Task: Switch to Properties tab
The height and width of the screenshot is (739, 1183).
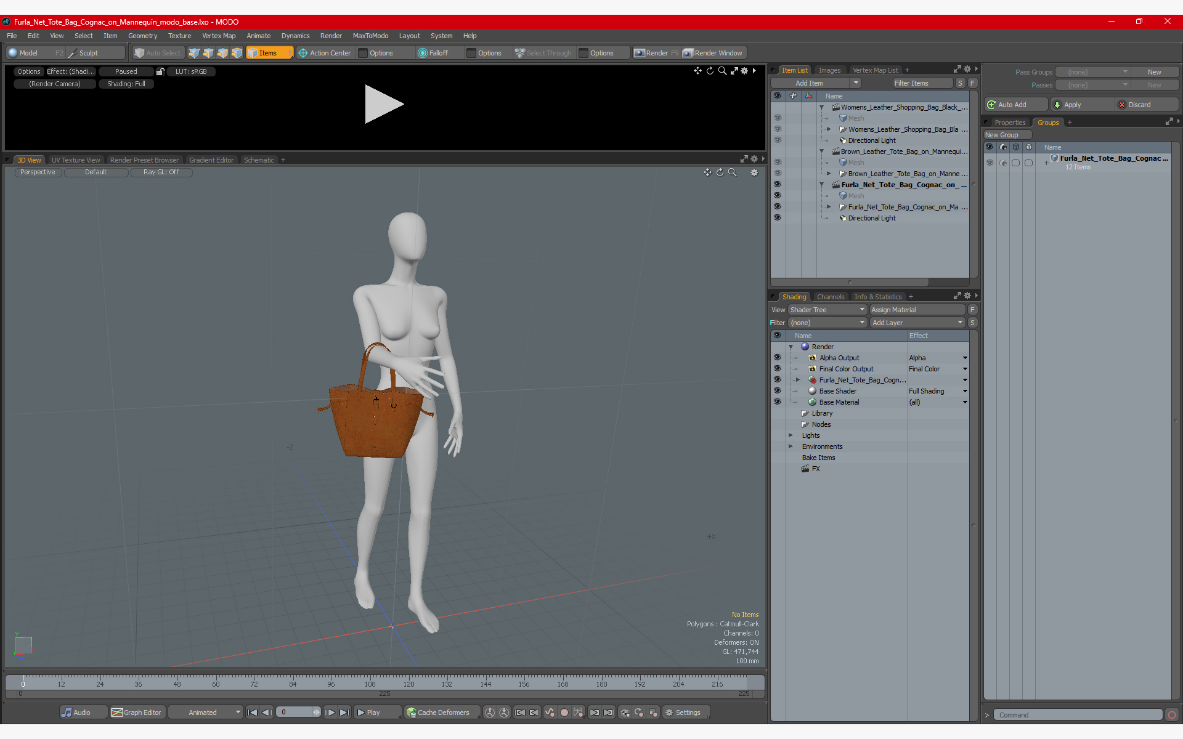Action: [x=1010, y=123]
